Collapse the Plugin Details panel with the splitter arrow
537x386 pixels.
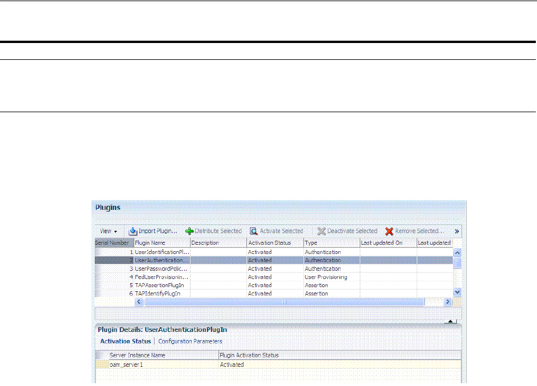(x=450, y=321)
